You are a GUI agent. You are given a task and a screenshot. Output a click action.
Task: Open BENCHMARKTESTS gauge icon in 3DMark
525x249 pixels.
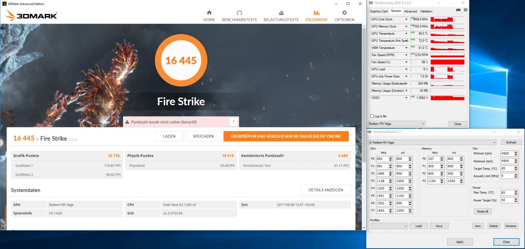pos(239,13)
